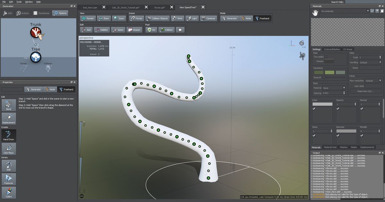
Task: Select the Click Place creation tool
Action: tap(9, 149)
